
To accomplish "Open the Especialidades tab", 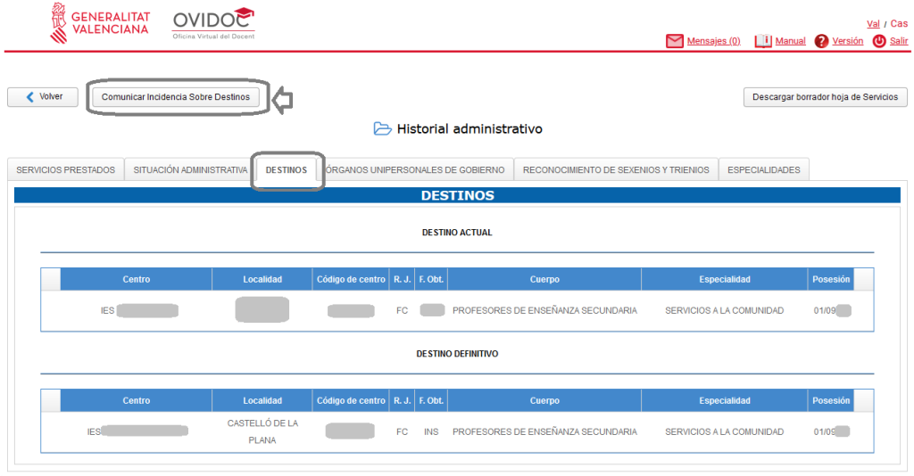I will [x=763, y=170].
